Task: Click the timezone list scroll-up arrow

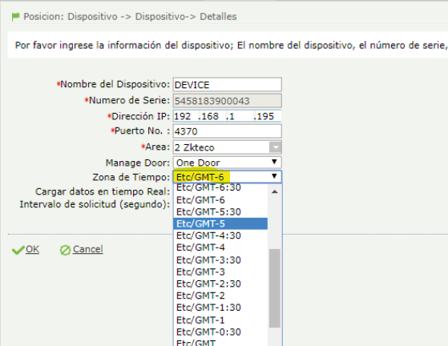Action: (x=275, y=191)
